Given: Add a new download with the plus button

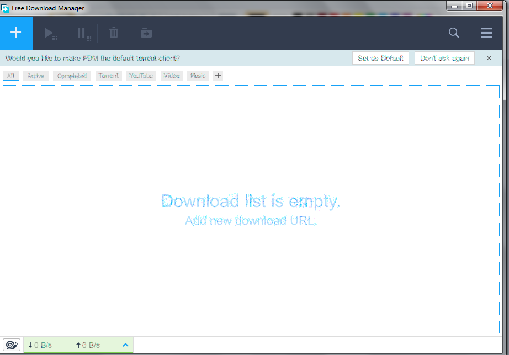Looking at the screenshot, I should pos(16,33).
